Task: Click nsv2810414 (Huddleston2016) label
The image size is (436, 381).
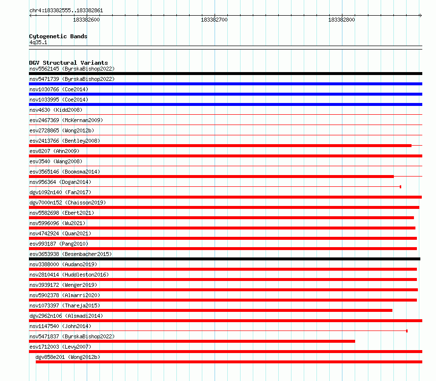Action: [x=69, y=275]
